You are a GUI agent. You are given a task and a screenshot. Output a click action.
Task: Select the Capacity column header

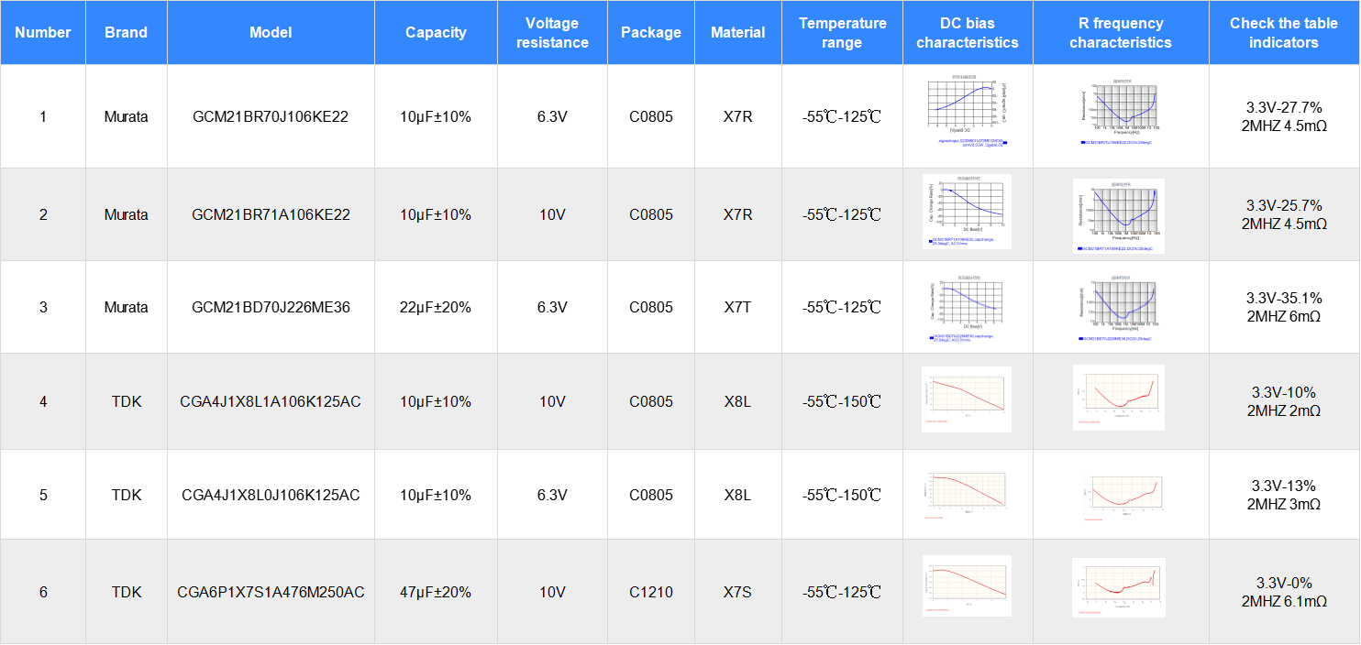tap(436, 33)
